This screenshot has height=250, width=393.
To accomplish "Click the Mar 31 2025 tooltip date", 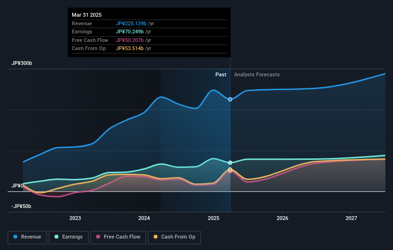I will coord(87,15).
